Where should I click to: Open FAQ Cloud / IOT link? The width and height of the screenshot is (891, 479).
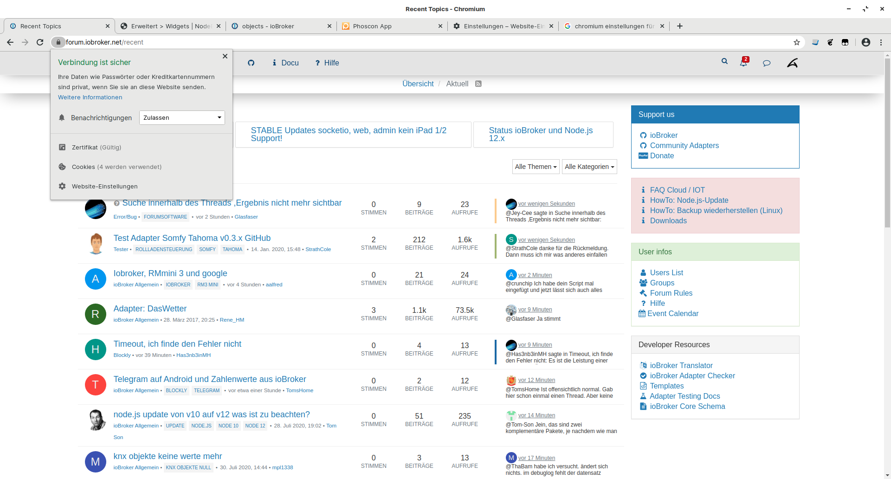click(677, 190)
